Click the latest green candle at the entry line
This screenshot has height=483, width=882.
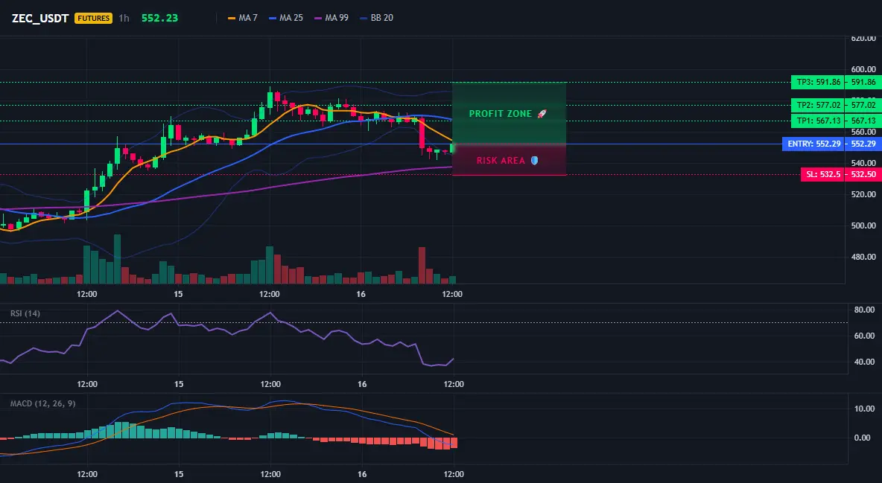tap(452, 148)
